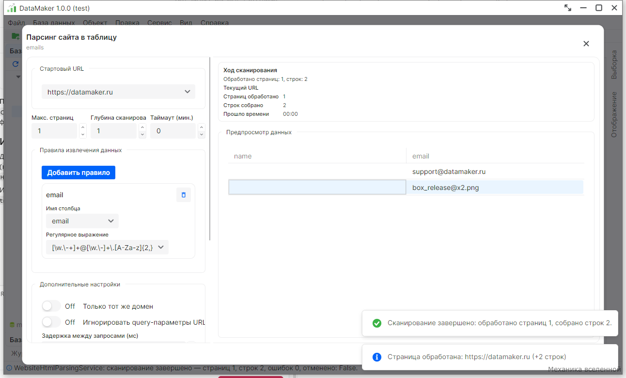Maximize the DataMaker window
Viewport: 626px width, 378px height.
point(599,8)
